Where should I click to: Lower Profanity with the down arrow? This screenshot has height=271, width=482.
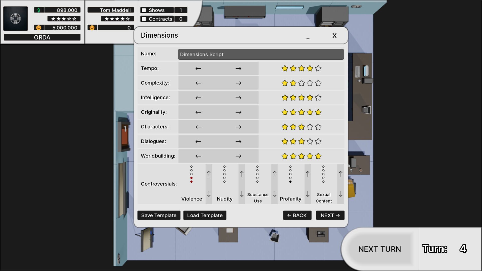(x=308, y=194)
